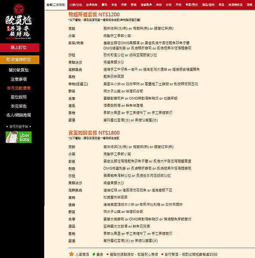255x258 pixels.
Task: Switch to the 生食刺身 tab
Action: point(92,5)
